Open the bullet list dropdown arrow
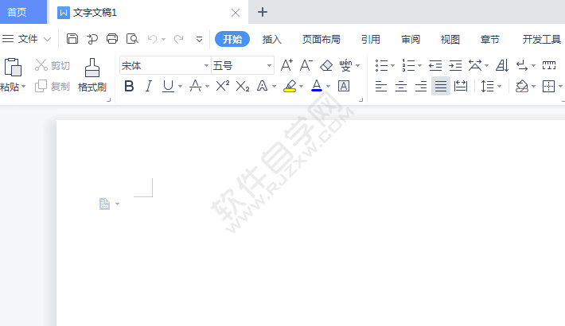This screenshot has width=565, height=326. coord(393,65)
